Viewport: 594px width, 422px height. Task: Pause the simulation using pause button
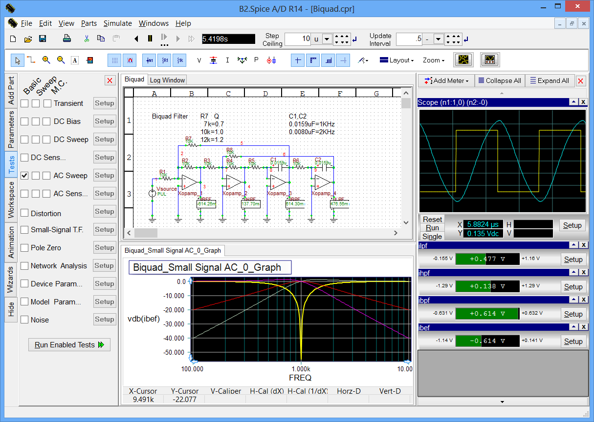click(150, 39)
